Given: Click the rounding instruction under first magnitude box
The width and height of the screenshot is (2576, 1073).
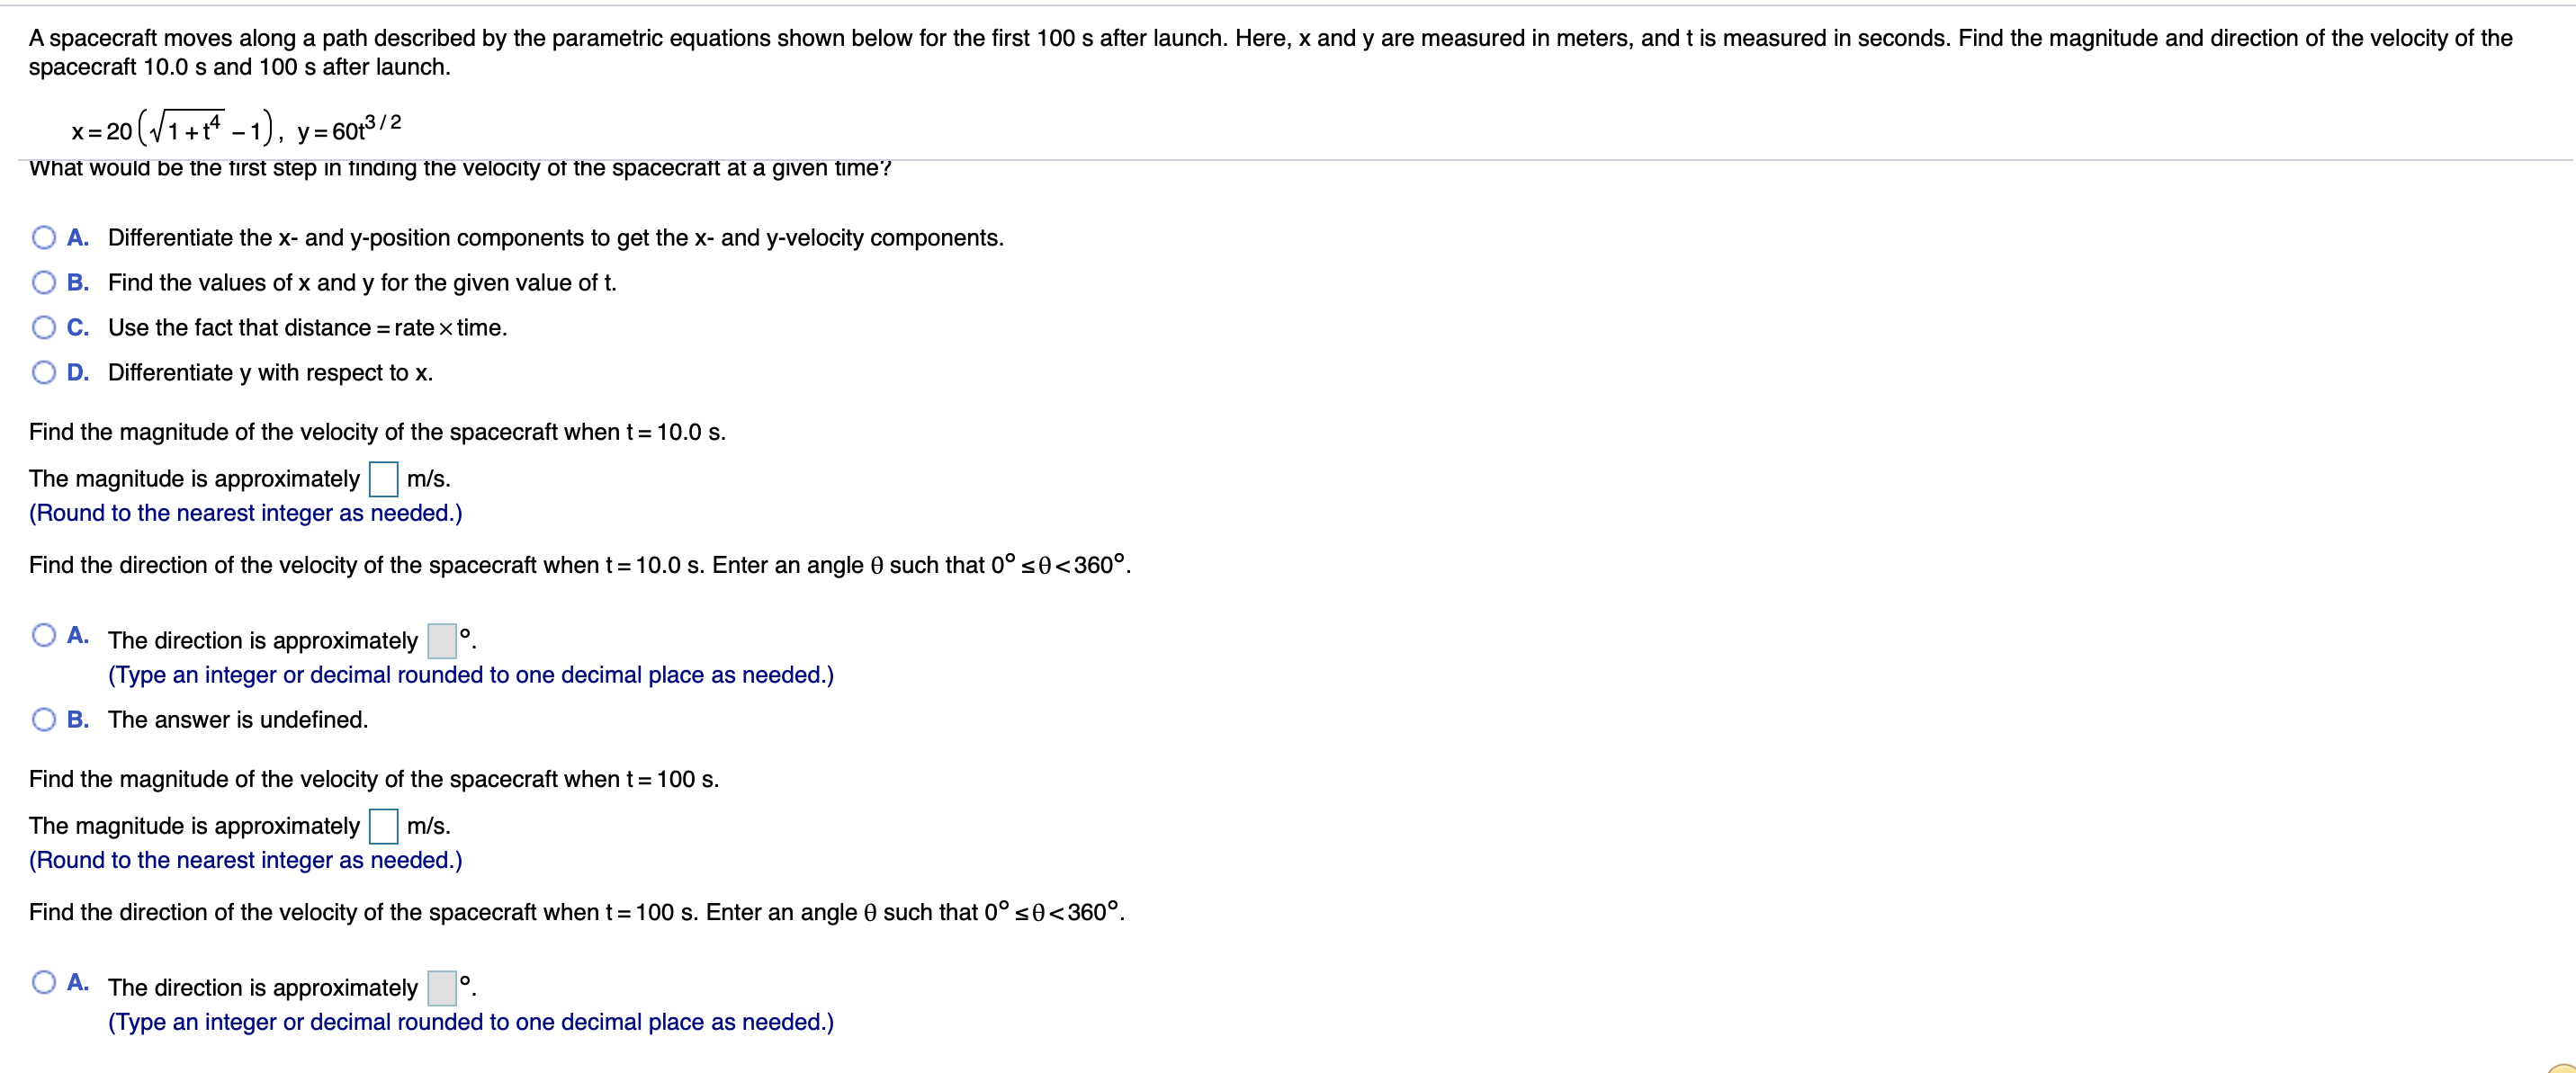Looking at the screenshot, I should tap(245, 512).
